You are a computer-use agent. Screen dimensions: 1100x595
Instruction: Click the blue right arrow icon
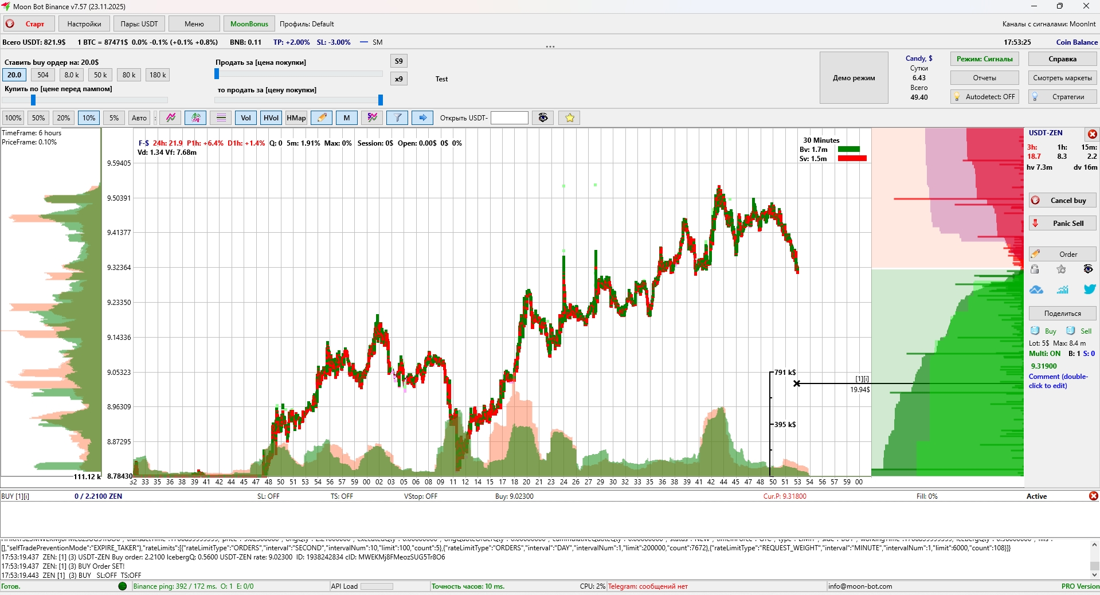(x=422, y=118)
